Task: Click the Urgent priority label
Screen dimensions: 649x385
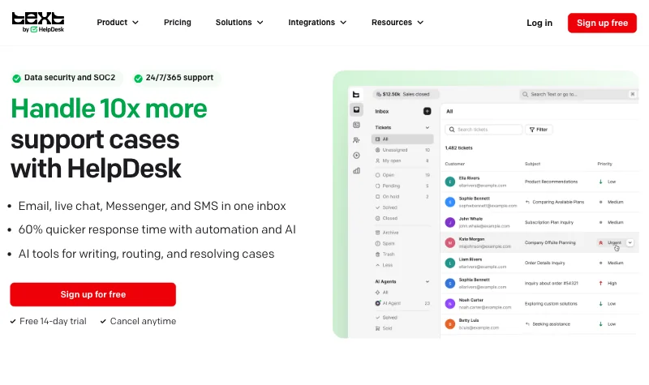Action: [614, 242]
